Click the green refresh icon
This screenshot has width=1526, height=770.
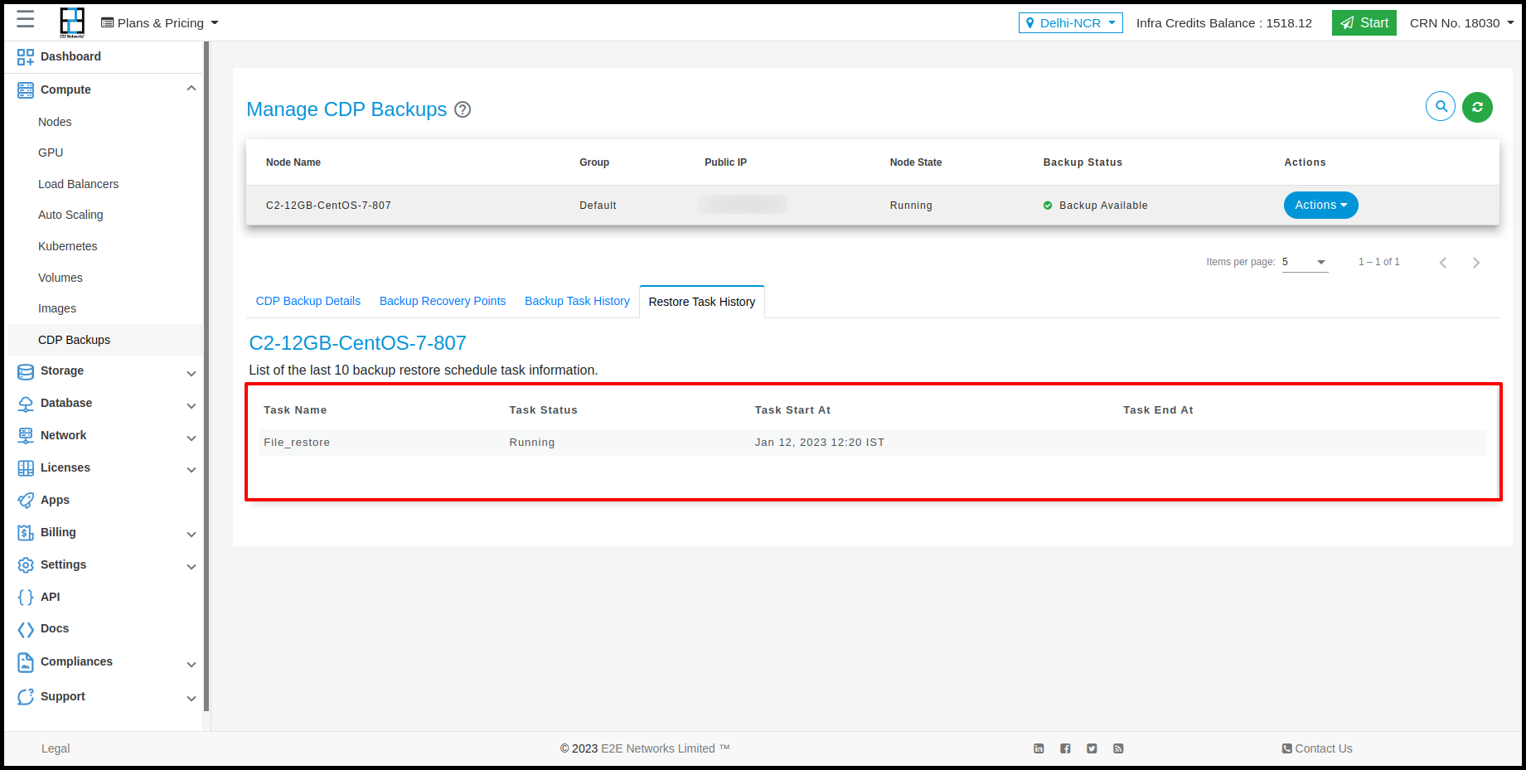(1477, 107)
